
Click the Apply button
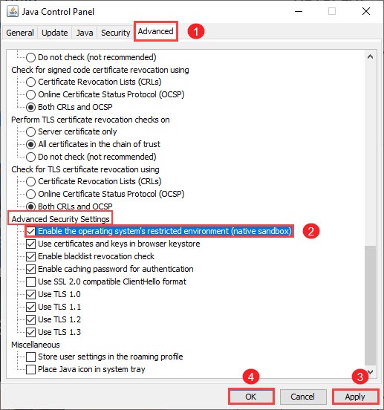tap(355, 397)
